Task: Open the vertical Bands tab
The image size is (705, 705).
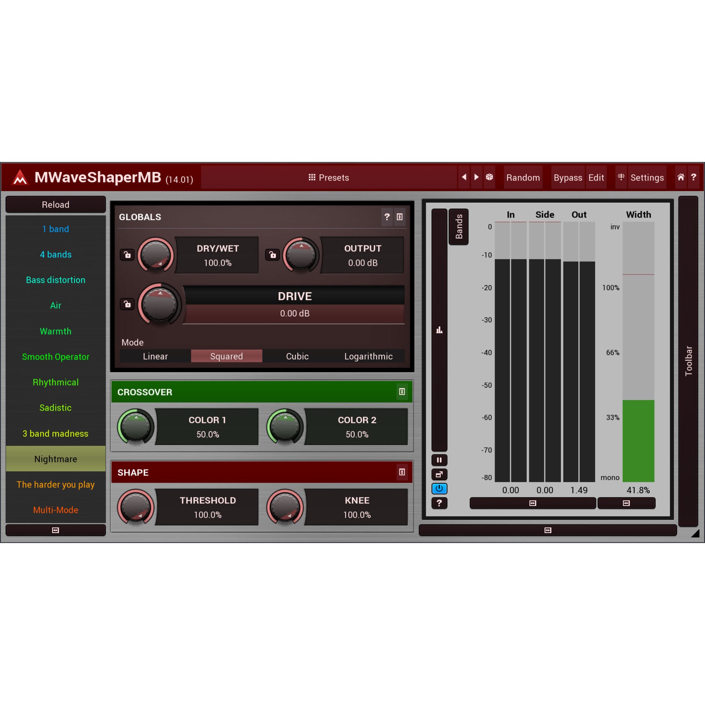Action: pos(459,227)
